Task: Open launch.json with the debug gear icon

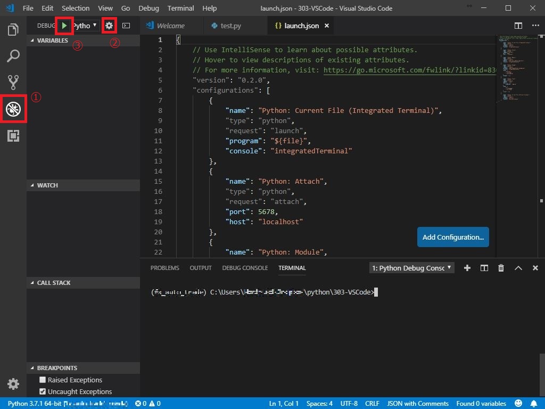Action: coord(109,26)
